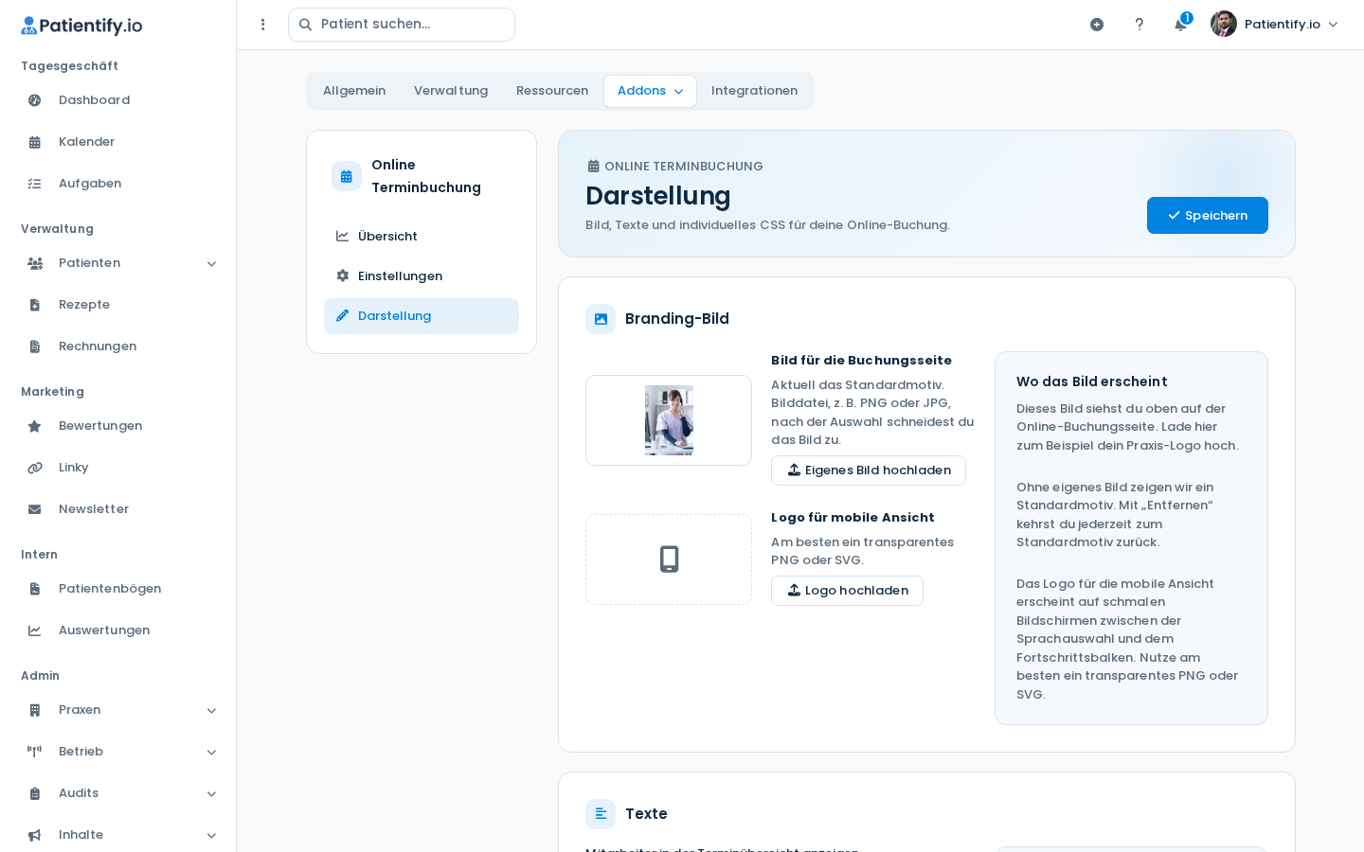Click Eigenes Bild hochladen

(869, 470)
